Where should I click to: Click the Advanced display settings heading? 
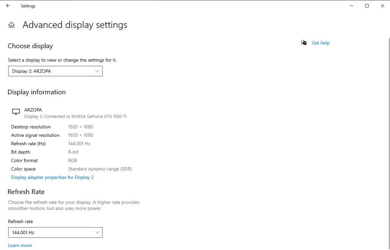pyautogui.click(x=75, y=25)
